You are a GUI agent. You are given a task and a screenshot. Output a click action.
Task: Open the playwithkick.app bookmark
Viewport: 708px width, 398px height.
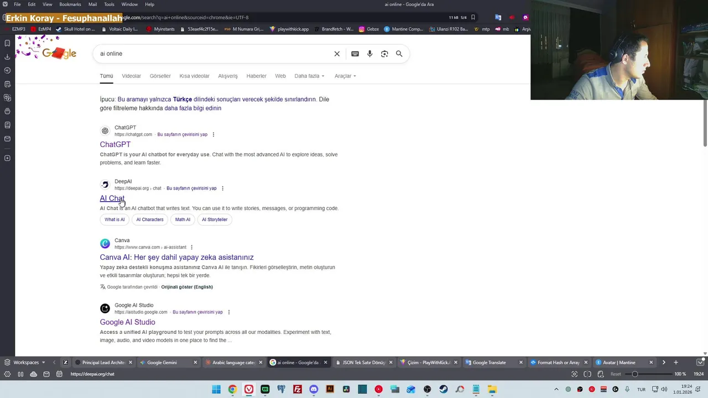click(x=289, y=29)
